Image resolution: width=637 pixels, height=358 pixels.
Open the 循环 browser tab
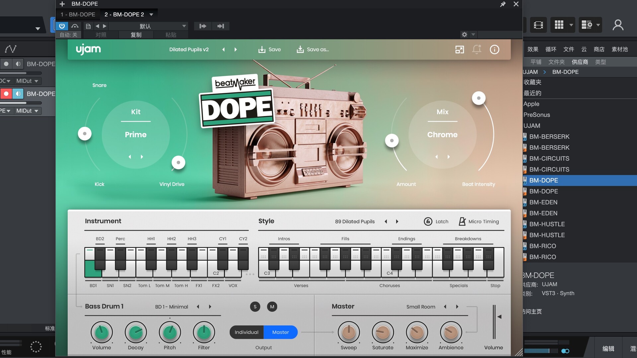point(551,49)
